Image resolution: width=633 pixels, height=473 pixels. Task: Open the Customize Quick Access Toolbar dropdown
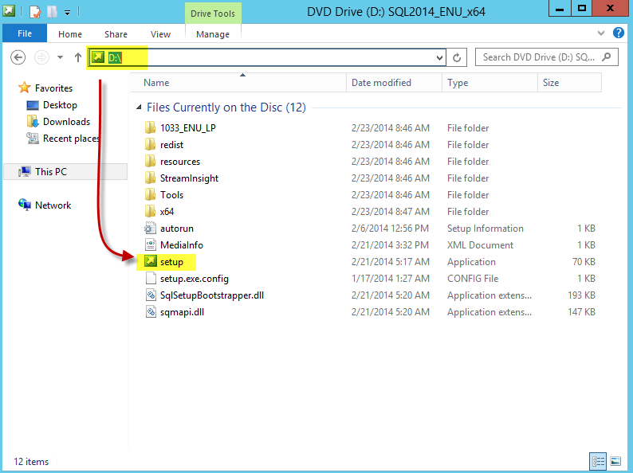68,13
